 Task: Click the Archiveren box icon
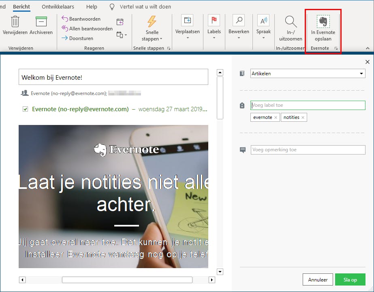click(41, 21)
